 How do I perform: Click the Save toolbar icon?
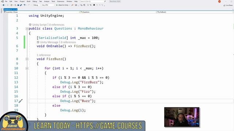18,5
